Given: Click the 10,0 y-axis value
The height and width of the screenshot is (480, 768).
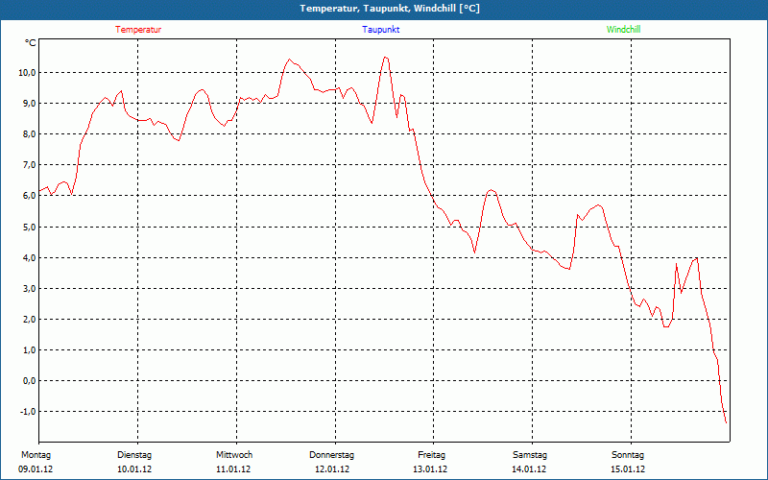Looking at the screenshot, I should pyautogui.click(x=27, y=73).
